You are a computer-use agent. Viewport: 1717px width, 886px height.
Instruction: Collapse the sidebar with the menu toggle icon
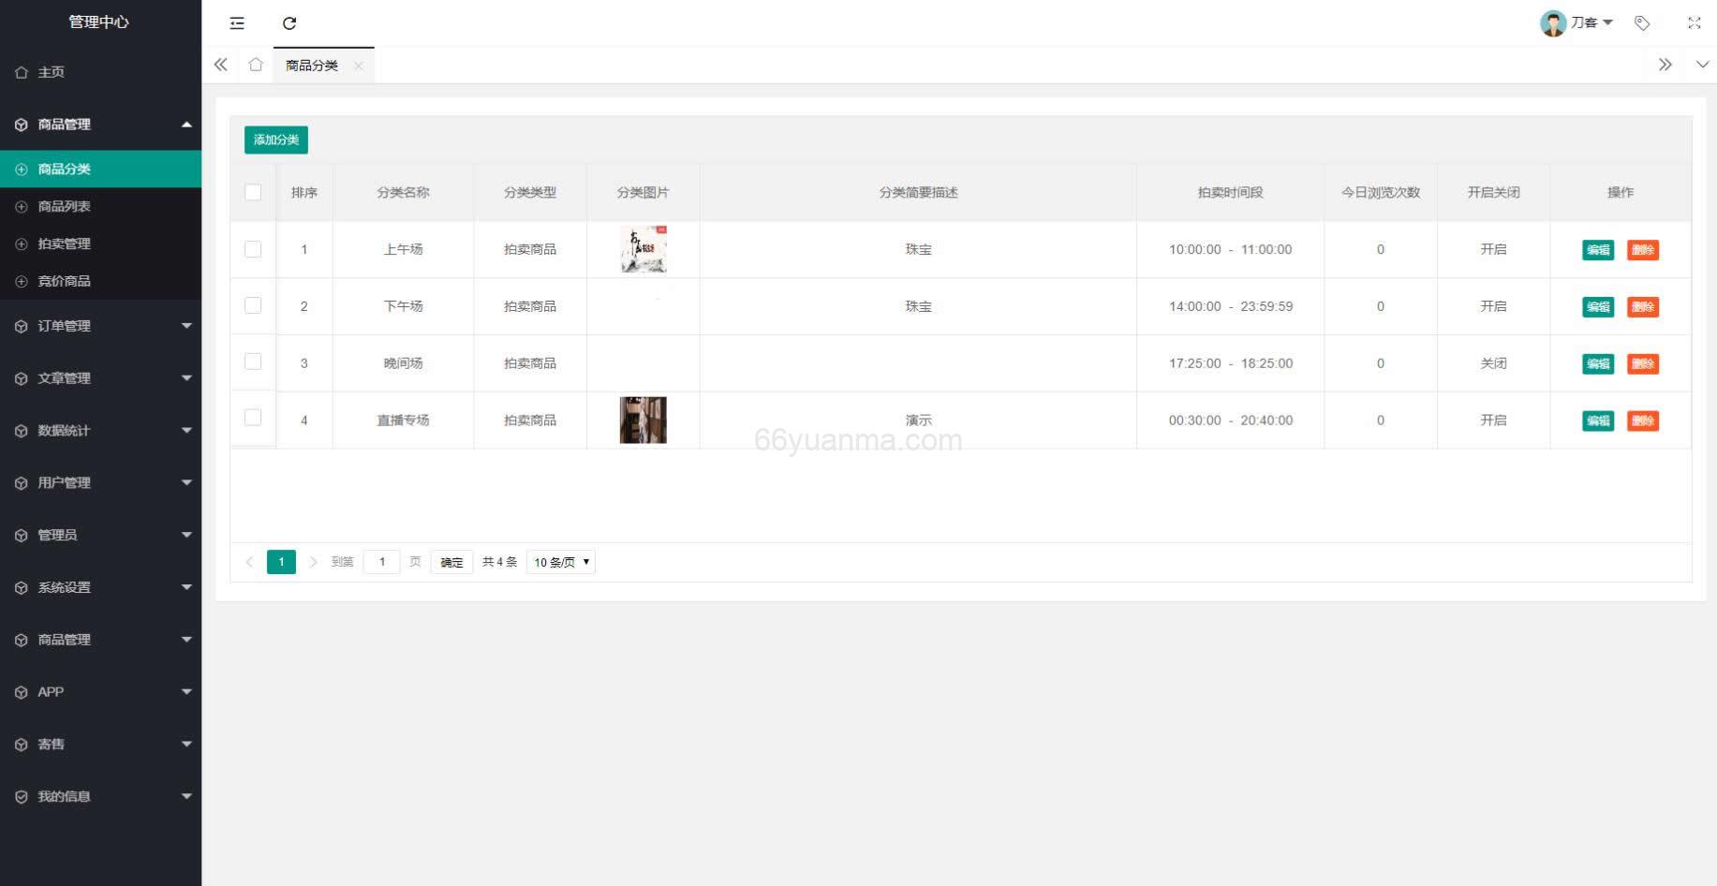pyautogui.click(x=237, y=22)
